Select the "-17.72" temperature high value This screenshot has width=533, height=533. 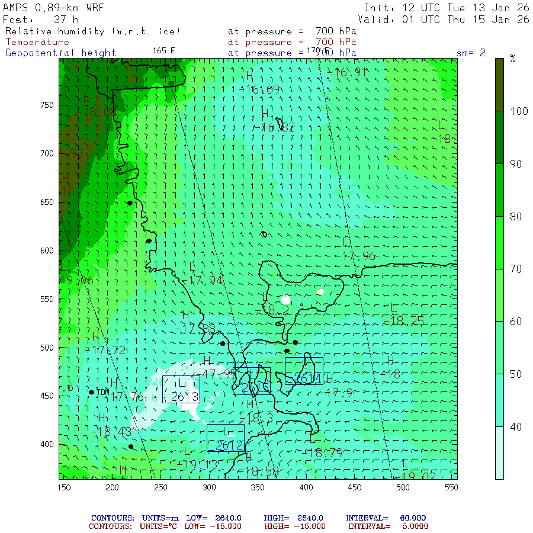coord(105,350)
